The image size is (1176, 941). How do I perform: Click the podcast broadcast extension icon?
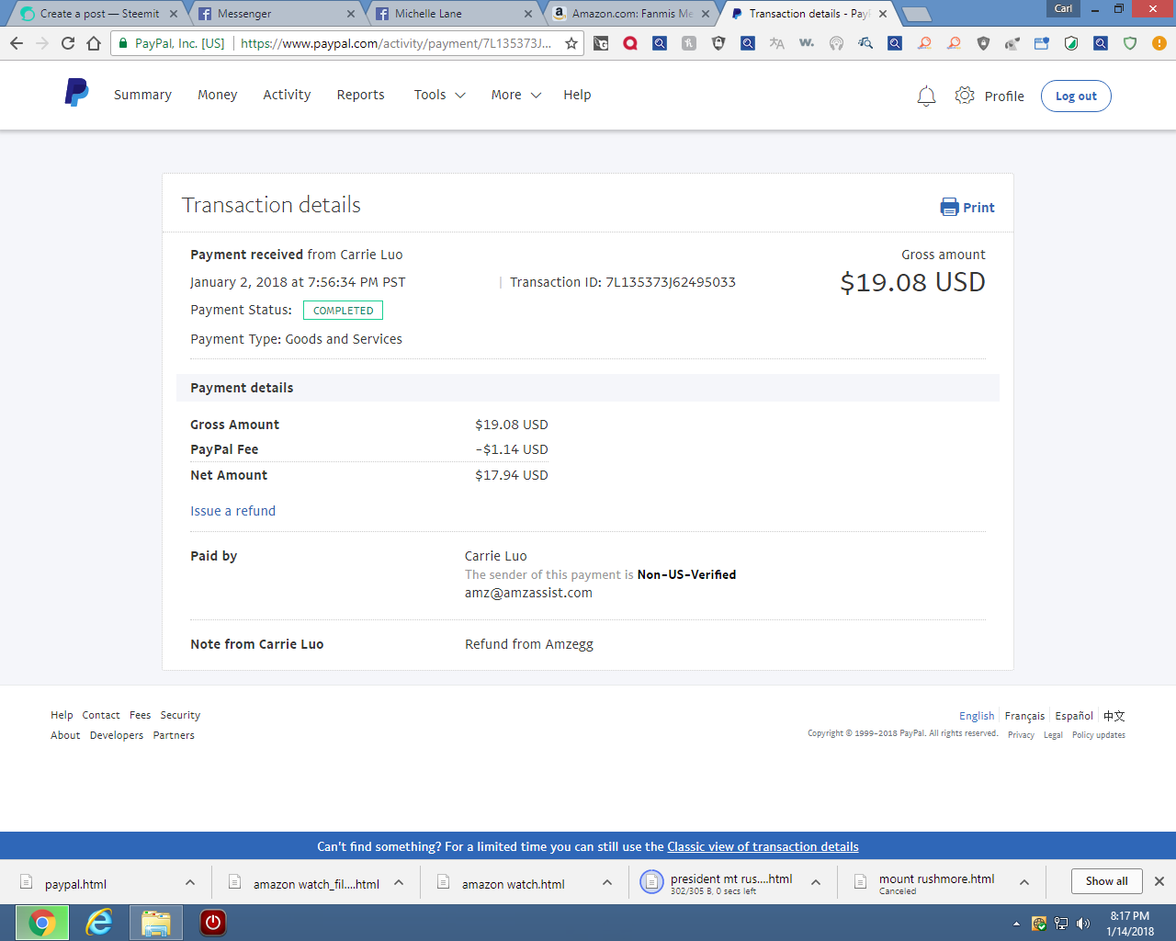(836, 43)
